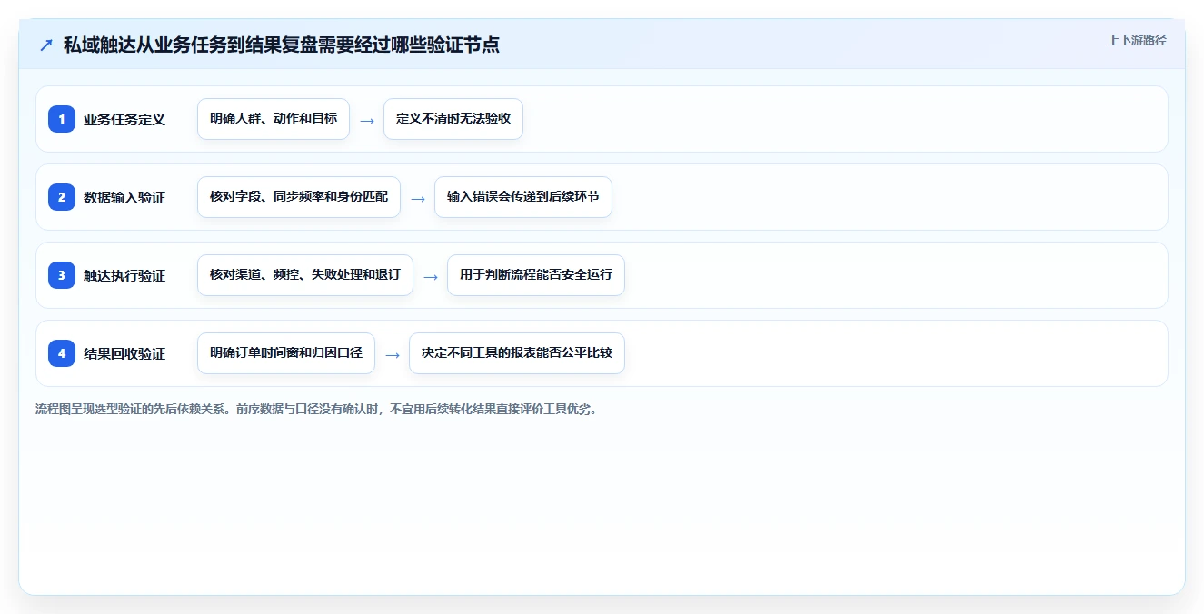Click the 明确人群、动作和目标 box
The image size is (1204, 614).
(274, 119)
